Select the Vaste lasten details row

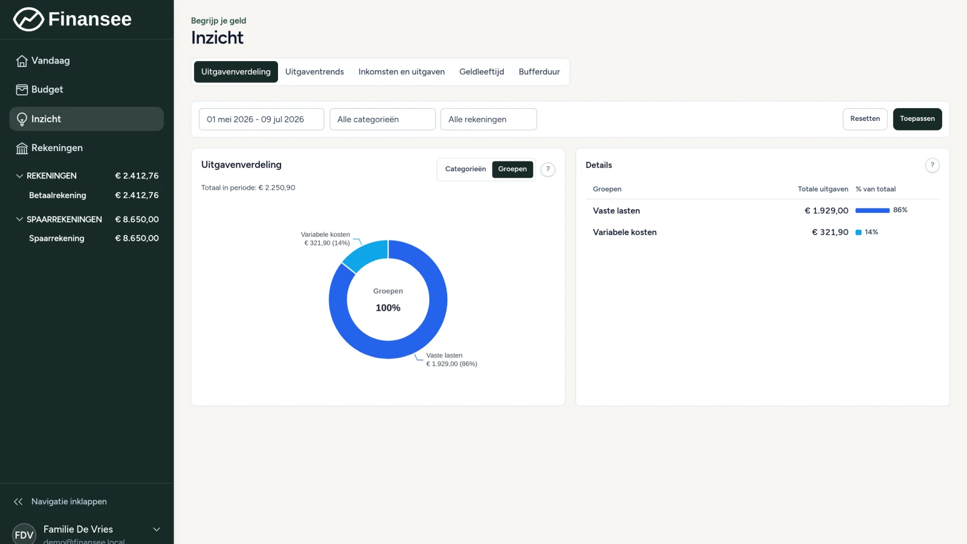pyautogui.click(x=762, y=210)
